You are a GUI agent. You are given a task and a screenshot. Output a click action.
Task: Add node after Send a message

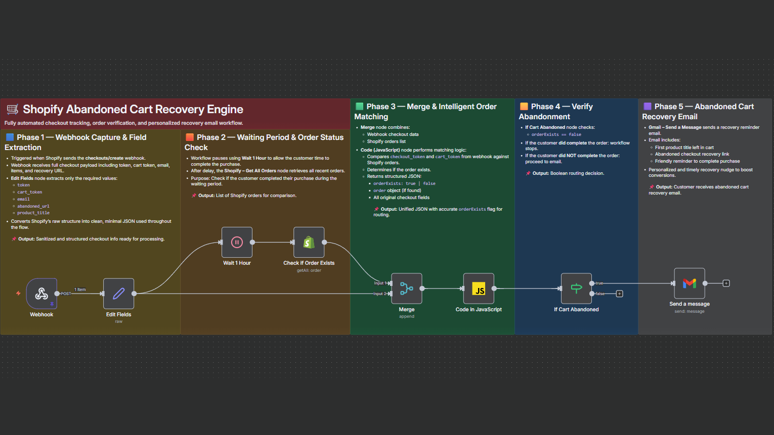click(x=726, y=283)
